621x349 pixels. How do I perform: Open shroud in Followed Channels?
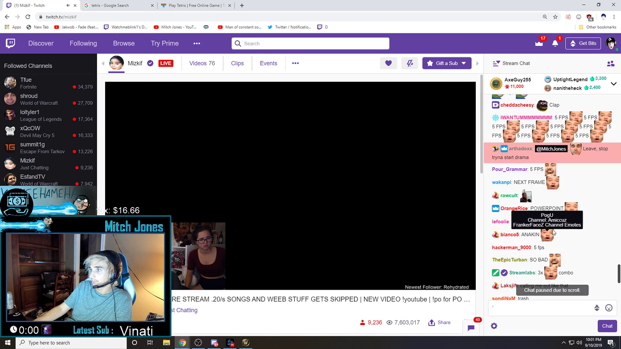click(x=48, y=99)
